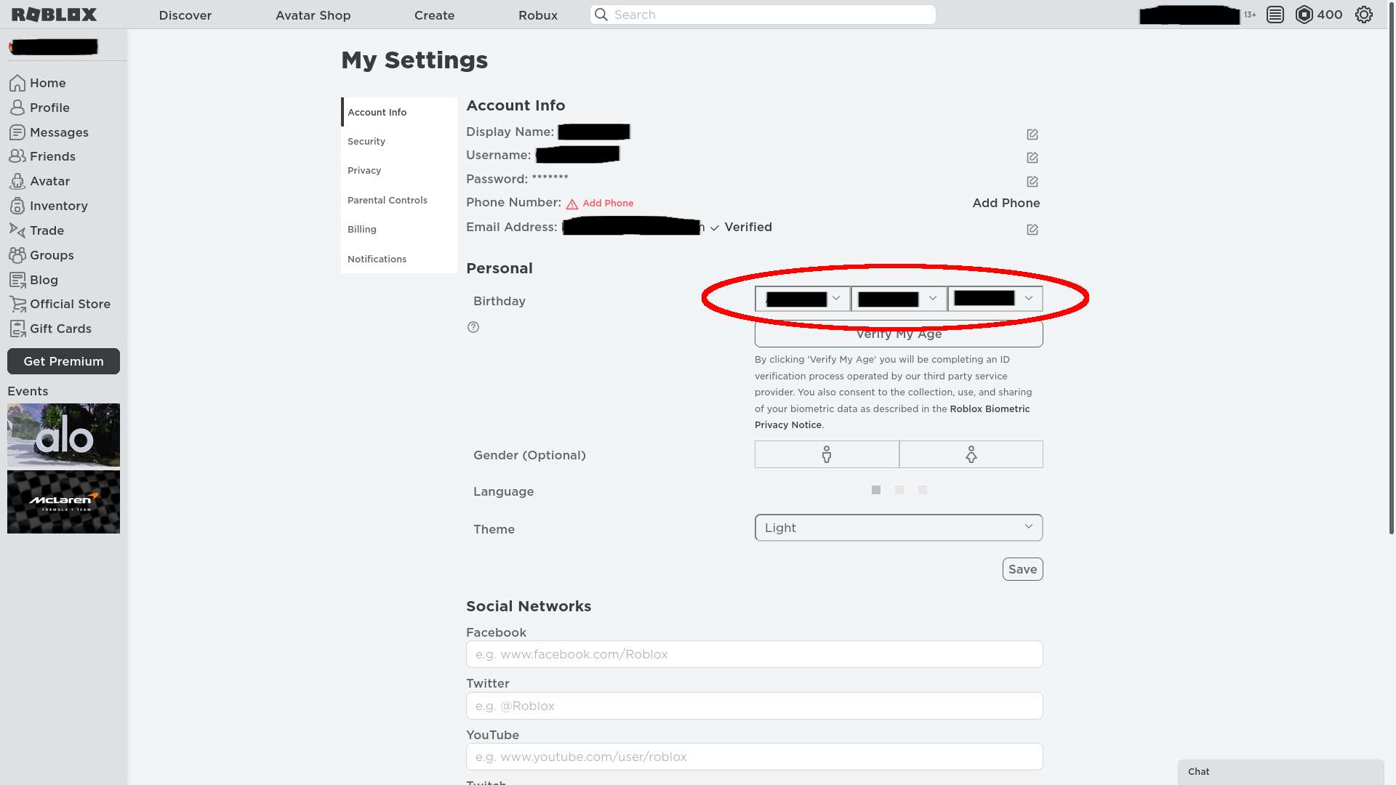
Task: Open the Chat panel bar
Action: point(1280,772)
